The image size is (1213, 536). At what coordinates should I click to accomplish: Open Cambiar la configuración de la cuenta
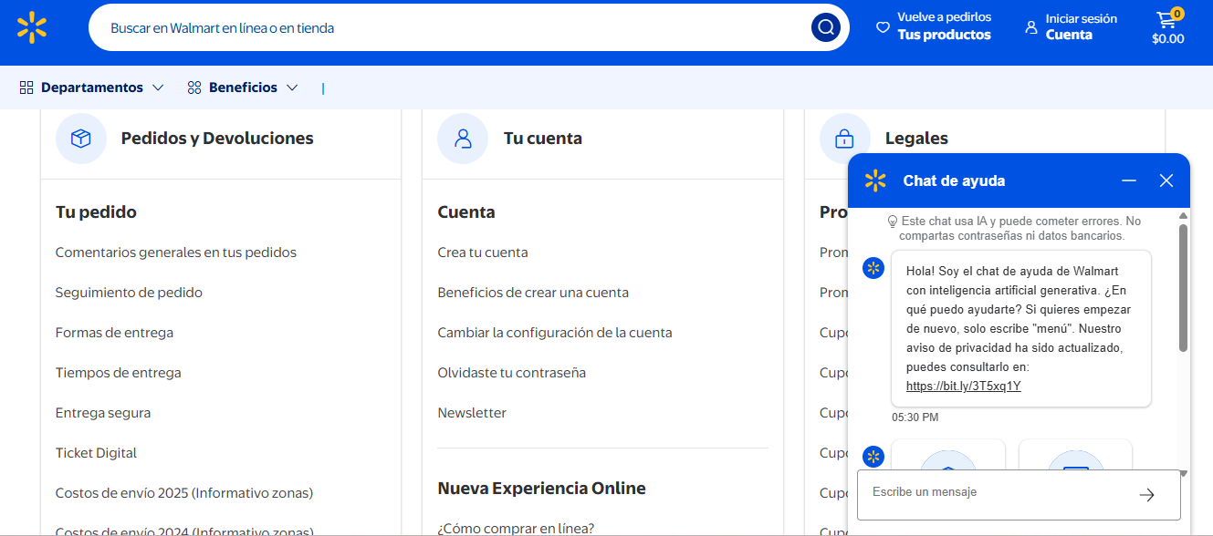pyautogui.click(x=555, y=333)
